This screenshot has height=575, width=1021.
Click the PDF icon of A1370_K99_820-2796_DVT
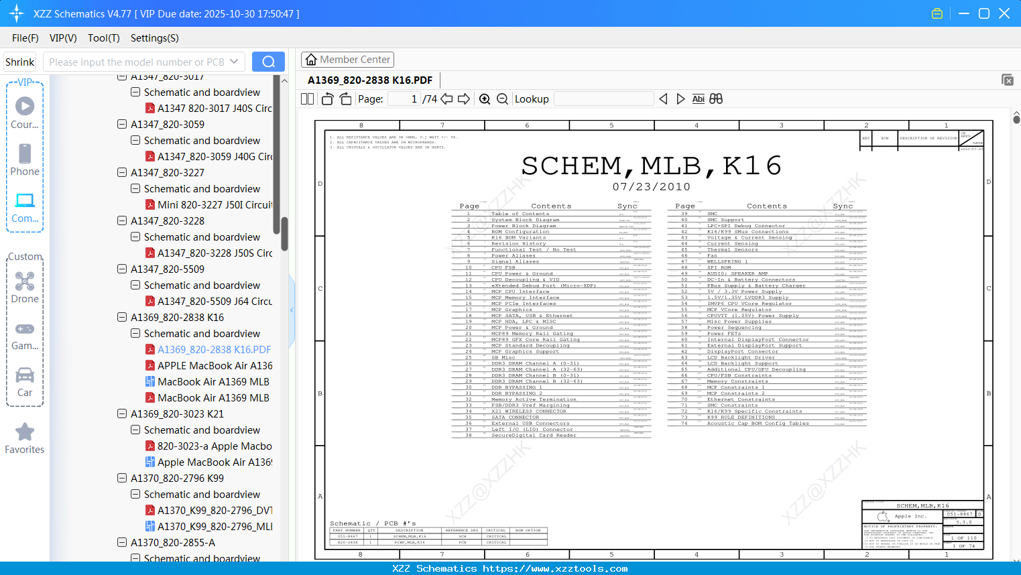[x=150, y=510]
